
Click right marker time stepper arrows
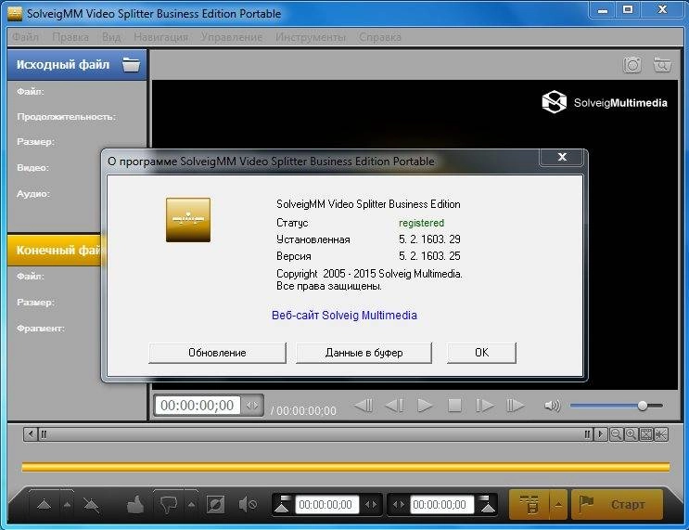click(398, 505)
